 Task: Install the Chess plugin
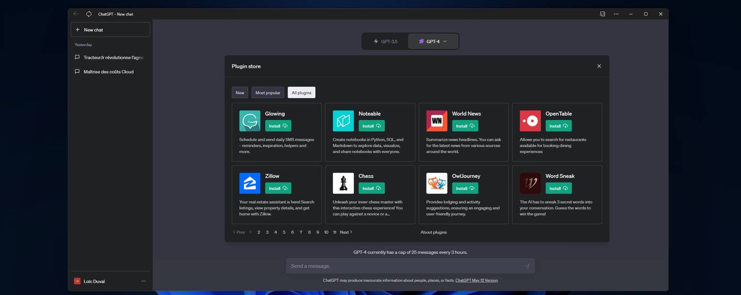[x=372, y=188]
